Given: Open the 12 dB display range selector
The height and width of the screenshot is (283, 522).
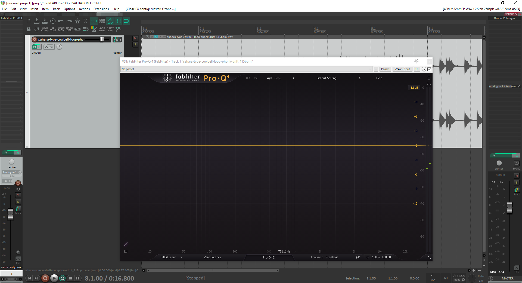Looking at the screenshot, I should point(414,88).
